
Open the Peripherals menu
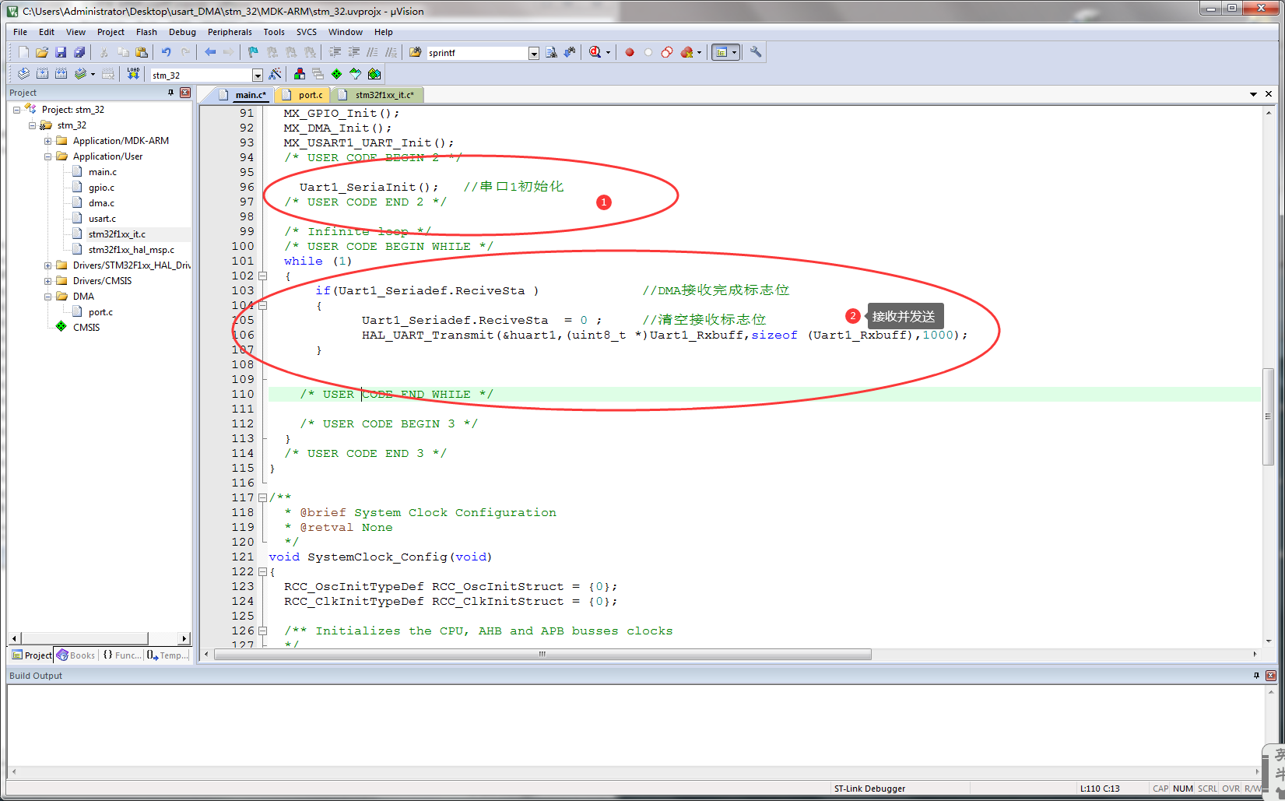tap(230, 32)
